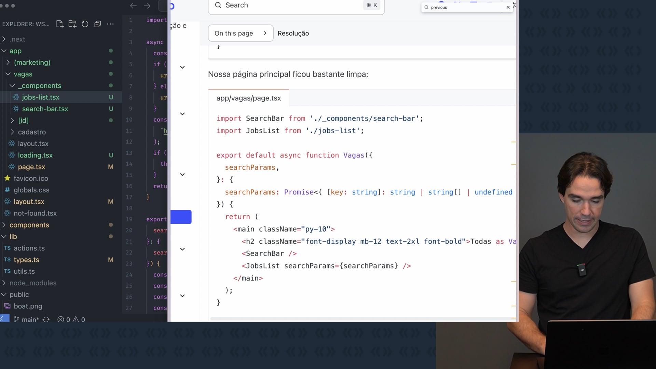Click the errors and warnings status indicator
Screen dimensions: 656x369
click(x=71, y=319)
